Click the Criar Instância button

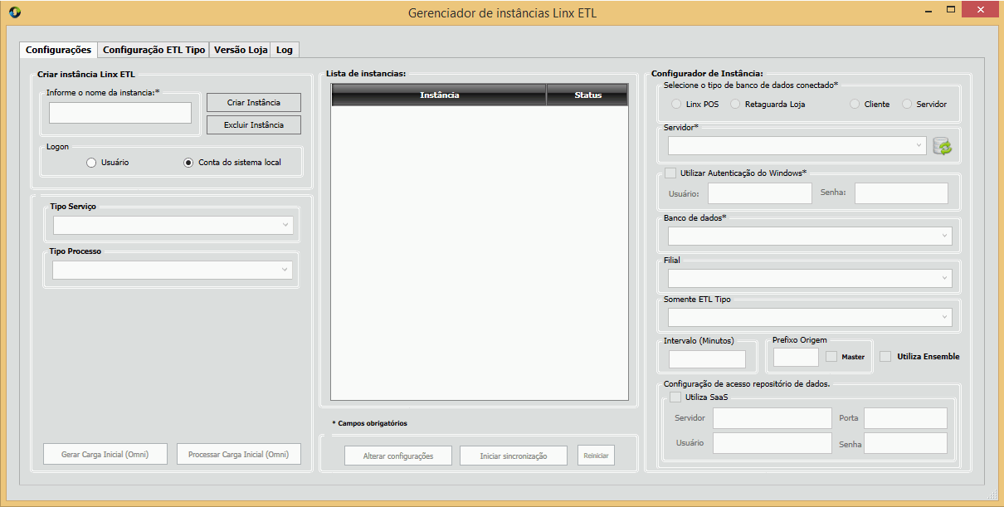[x=253, y=103]
